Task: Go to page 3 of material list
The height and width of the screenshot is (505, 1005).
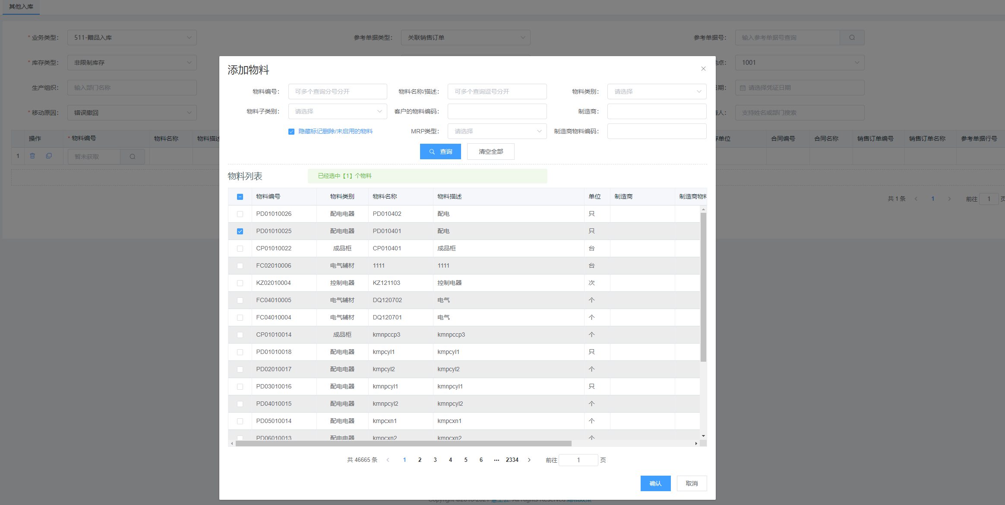Action: (x=435, y=460)
